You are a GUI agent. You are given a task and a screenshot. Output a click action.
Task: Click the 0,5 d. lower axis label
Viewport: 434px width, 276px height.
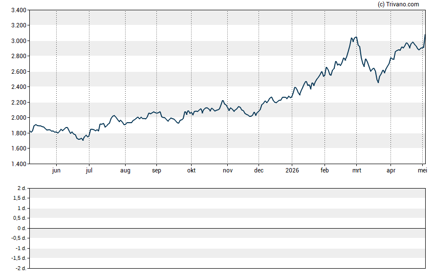tap(20, 218)
